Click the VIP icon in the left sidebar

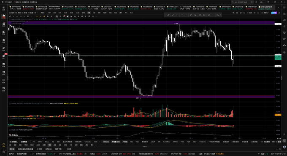[x=4, y=145]
